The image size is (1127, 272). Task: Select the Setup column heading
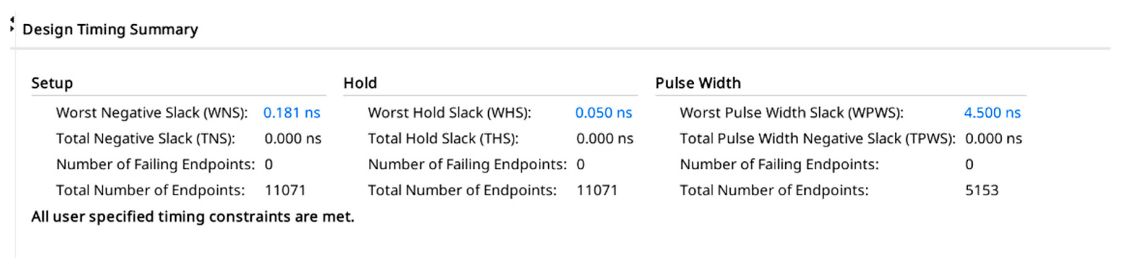click(52, 83)
